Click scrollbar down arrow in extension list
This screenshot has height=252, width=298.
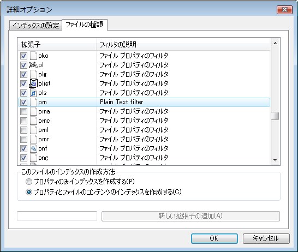275,160
